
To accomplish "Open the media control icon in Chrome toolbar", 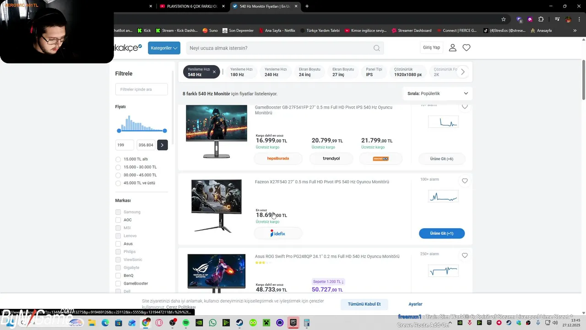I will (x=557, y=19).
